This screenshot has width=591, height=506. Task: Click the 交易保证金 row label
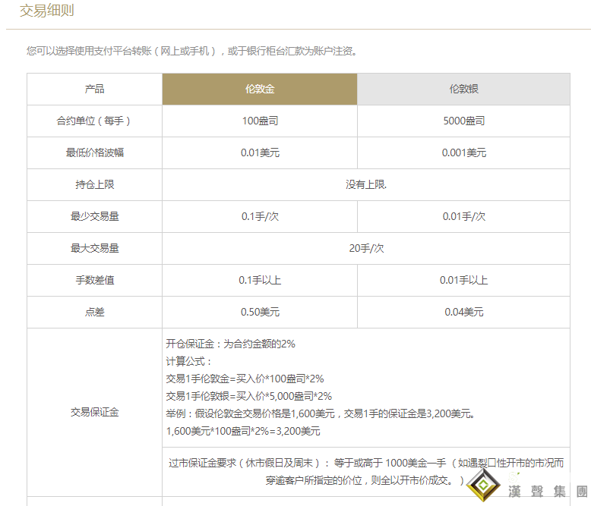tap(95, 412)
